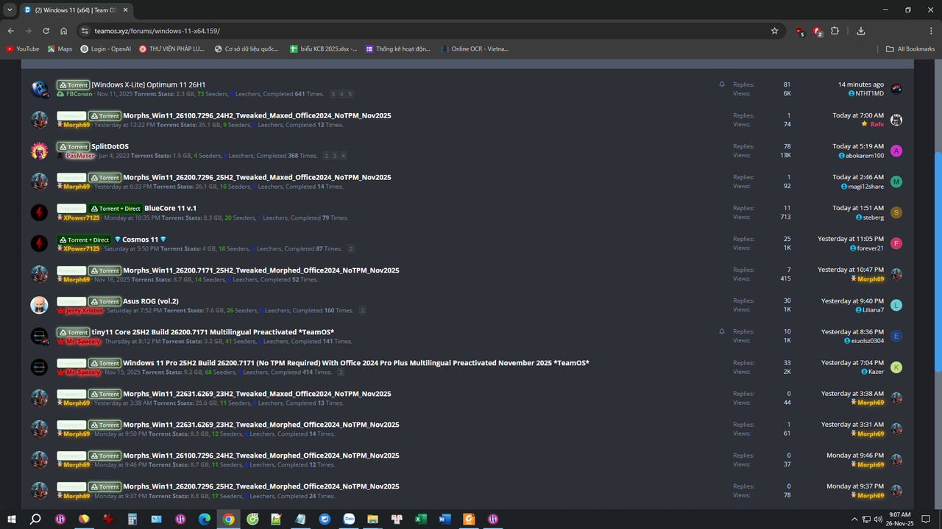This screenshot has width=942, height=529.
Task: Click the watch bell on tiny11 Core row
Action: pos(722,331)
